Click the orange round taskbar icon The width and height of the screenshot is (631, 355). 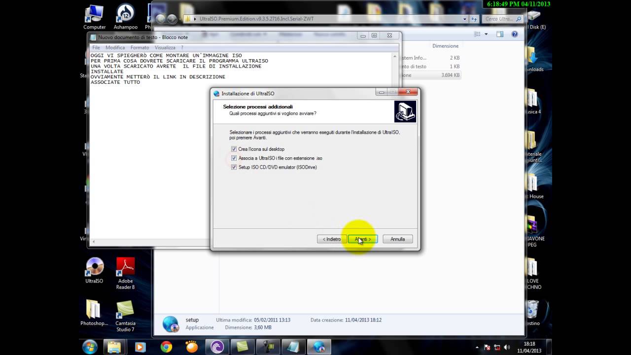pos(191,347)
